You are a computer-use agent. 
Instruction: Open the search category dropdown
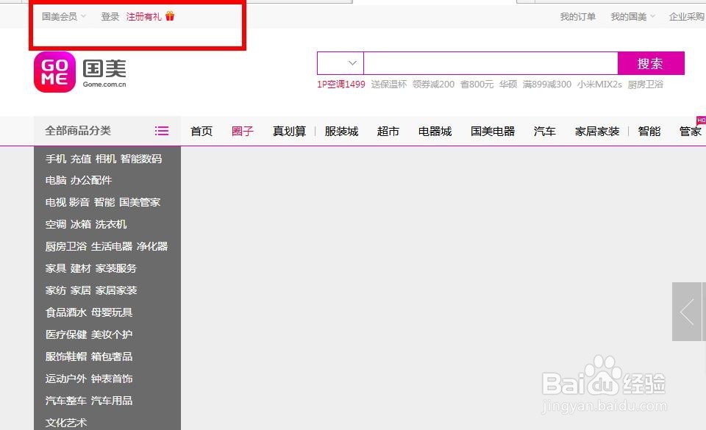tap(340, 63)
